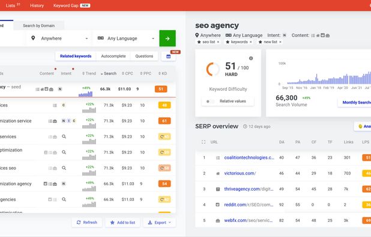
Task: Click the KD 61 badge for 'mization service'
Action: click(164, 121)
